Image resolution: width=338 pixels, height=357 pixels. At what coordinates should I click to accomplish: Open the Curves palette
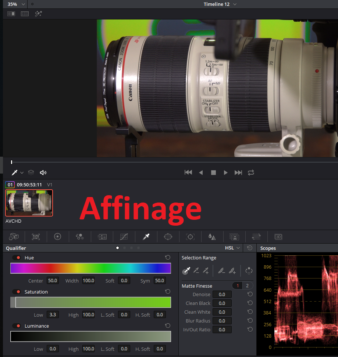point(124,237)
